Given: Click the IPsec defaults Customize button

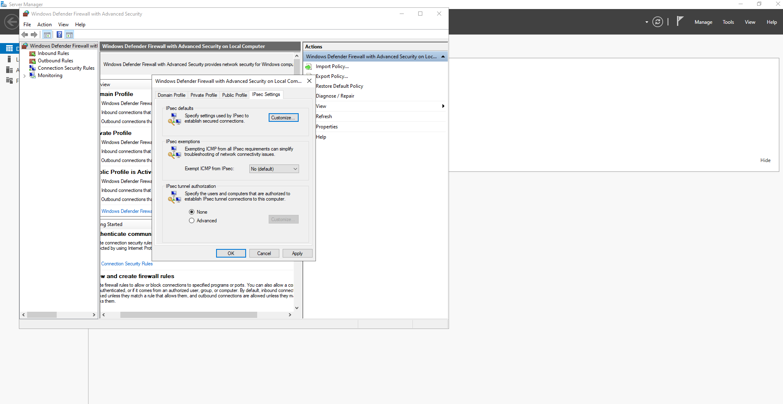Looking at the screenshot, I should [283, 118].
